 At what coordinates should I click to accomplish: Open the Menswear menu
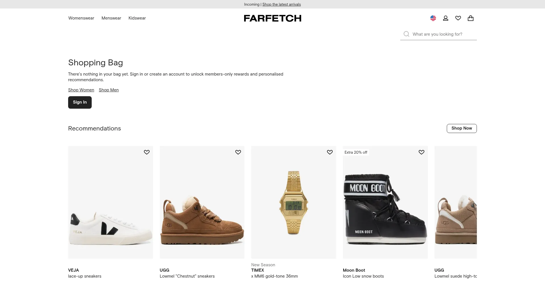[111, 18]
